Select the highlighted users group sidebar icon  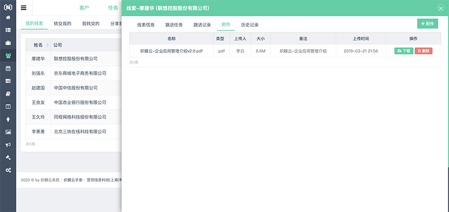8,55
